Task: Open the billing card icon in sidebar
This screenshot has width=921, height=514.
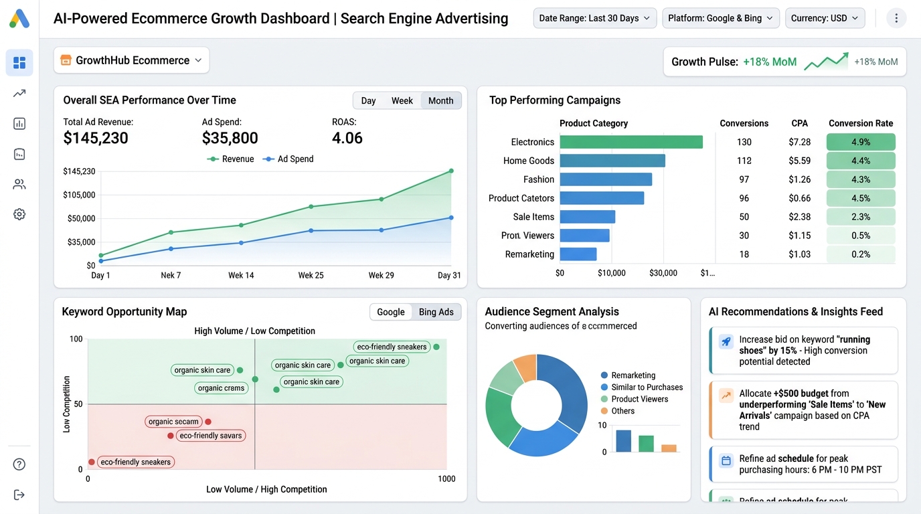Action: click(x=19, y=154)
